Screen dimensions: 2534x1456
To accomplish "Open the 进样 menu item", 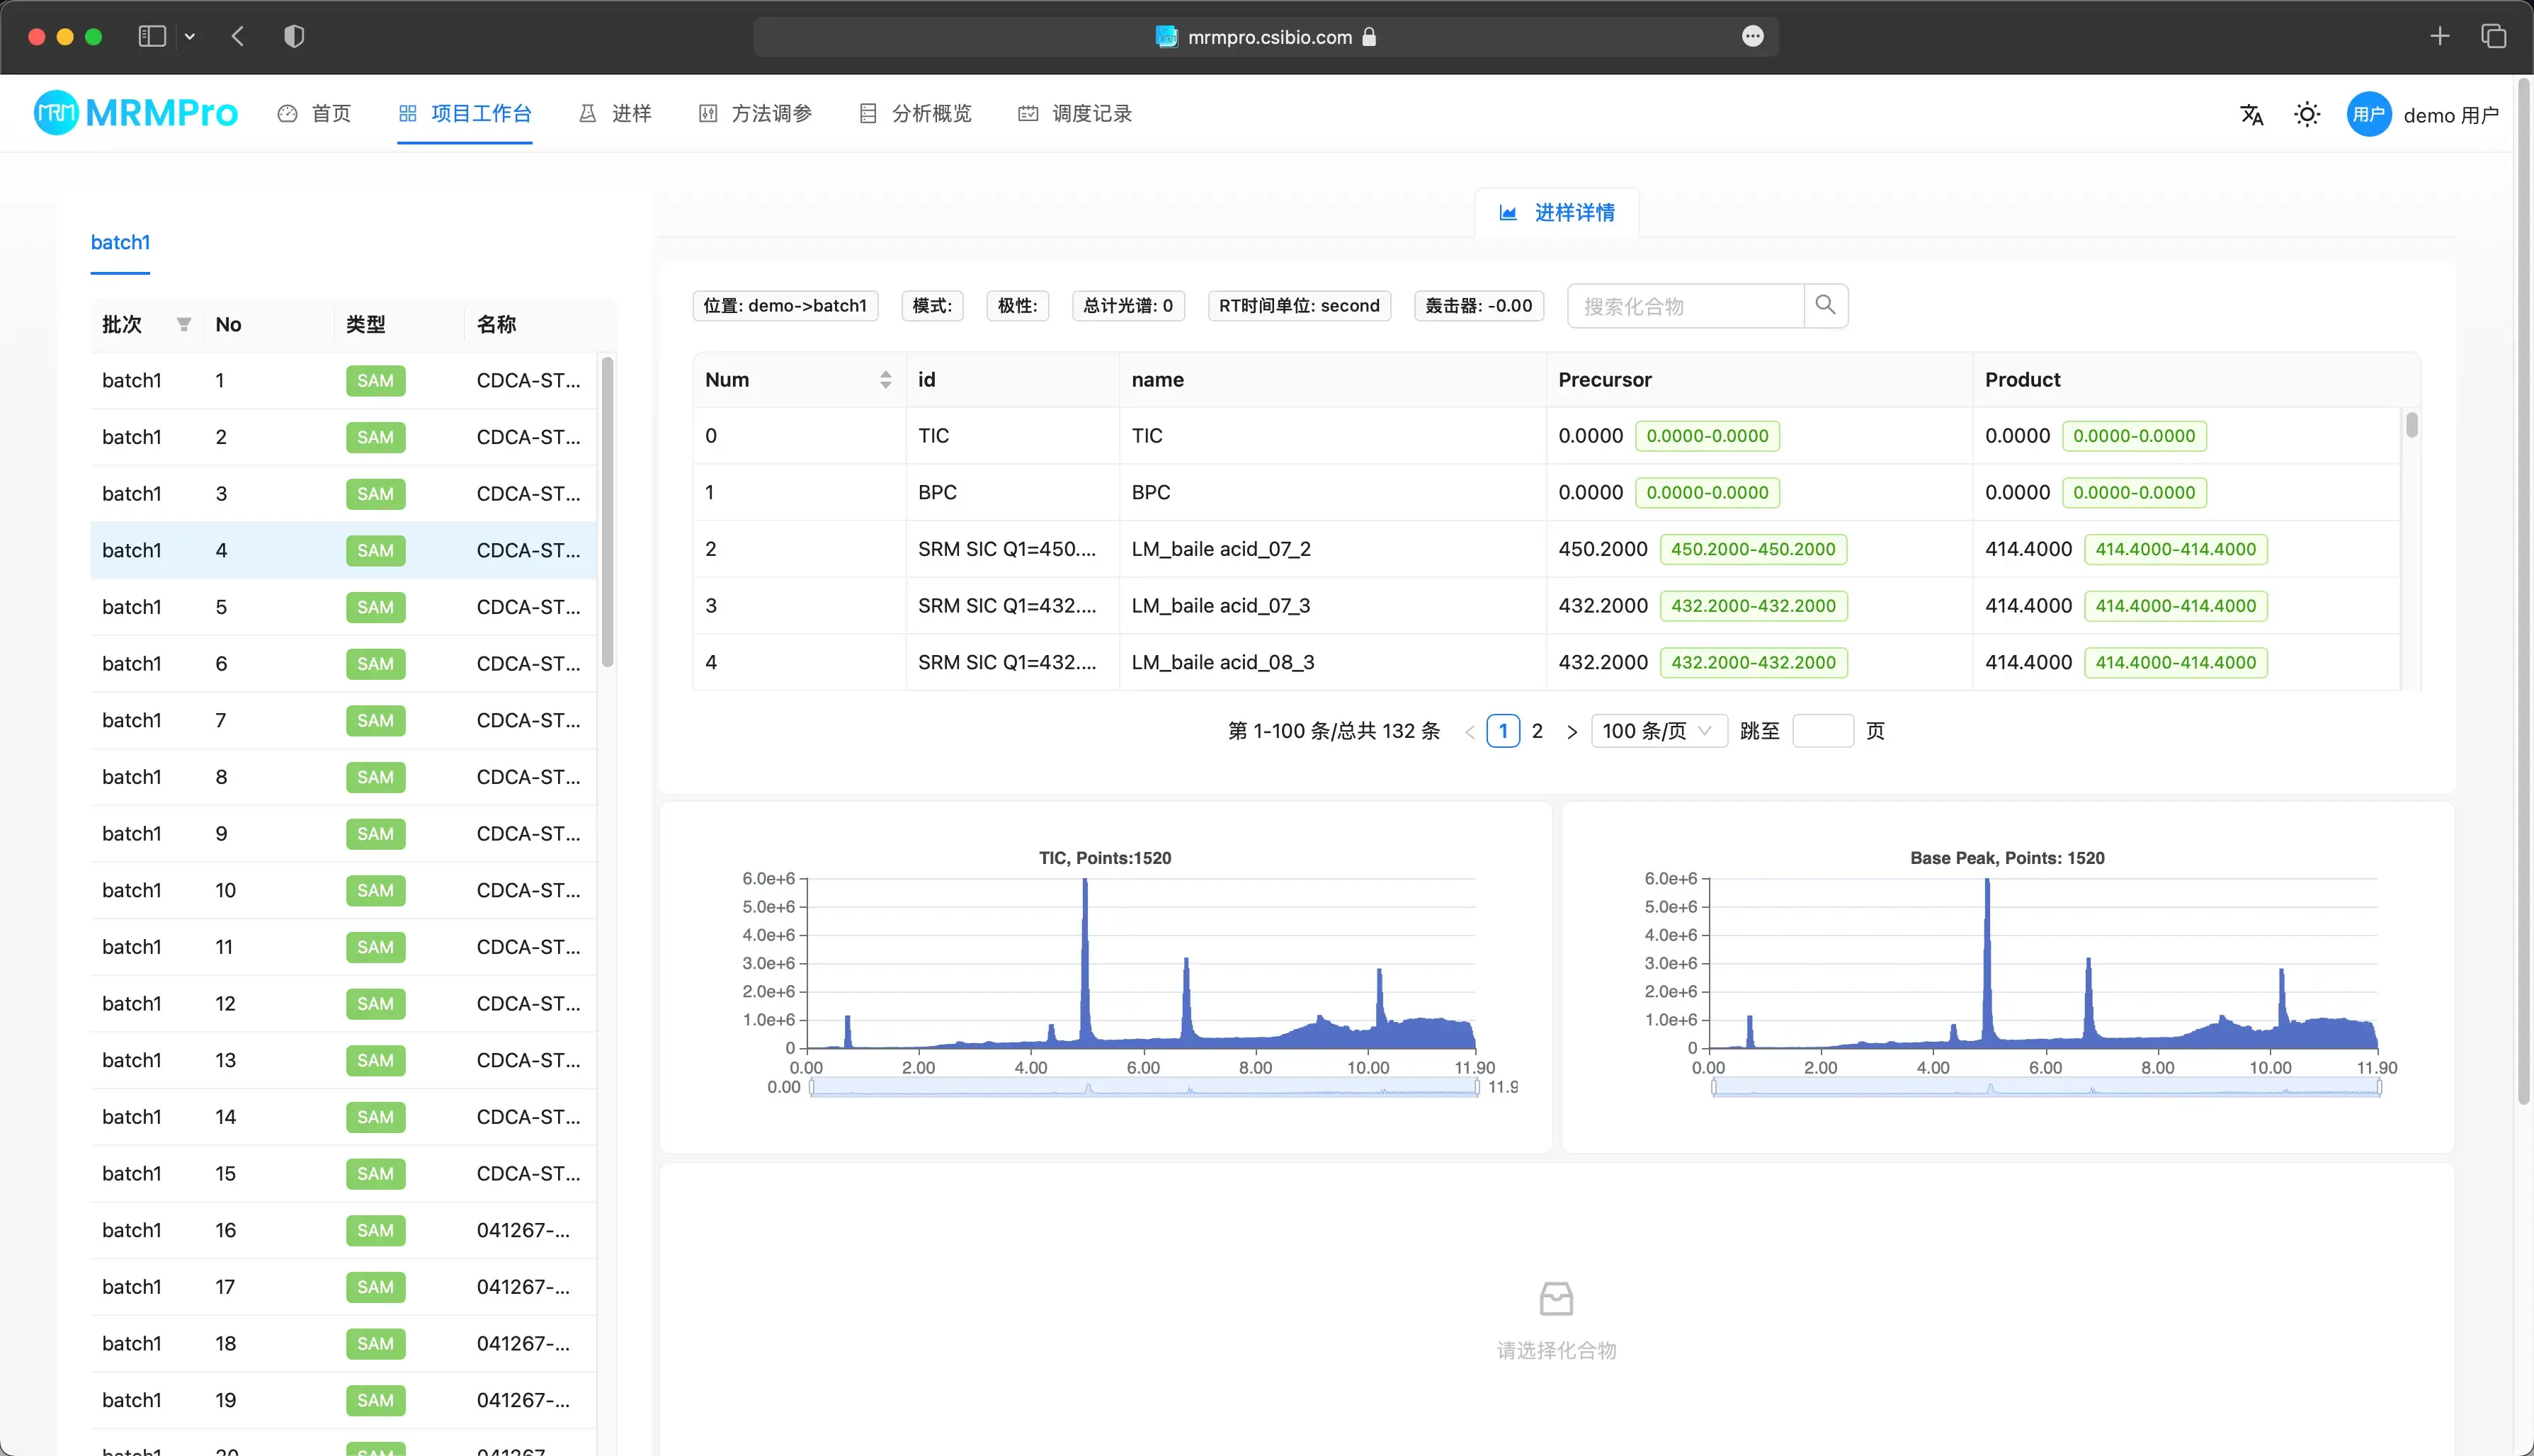I will click(615, 113).
